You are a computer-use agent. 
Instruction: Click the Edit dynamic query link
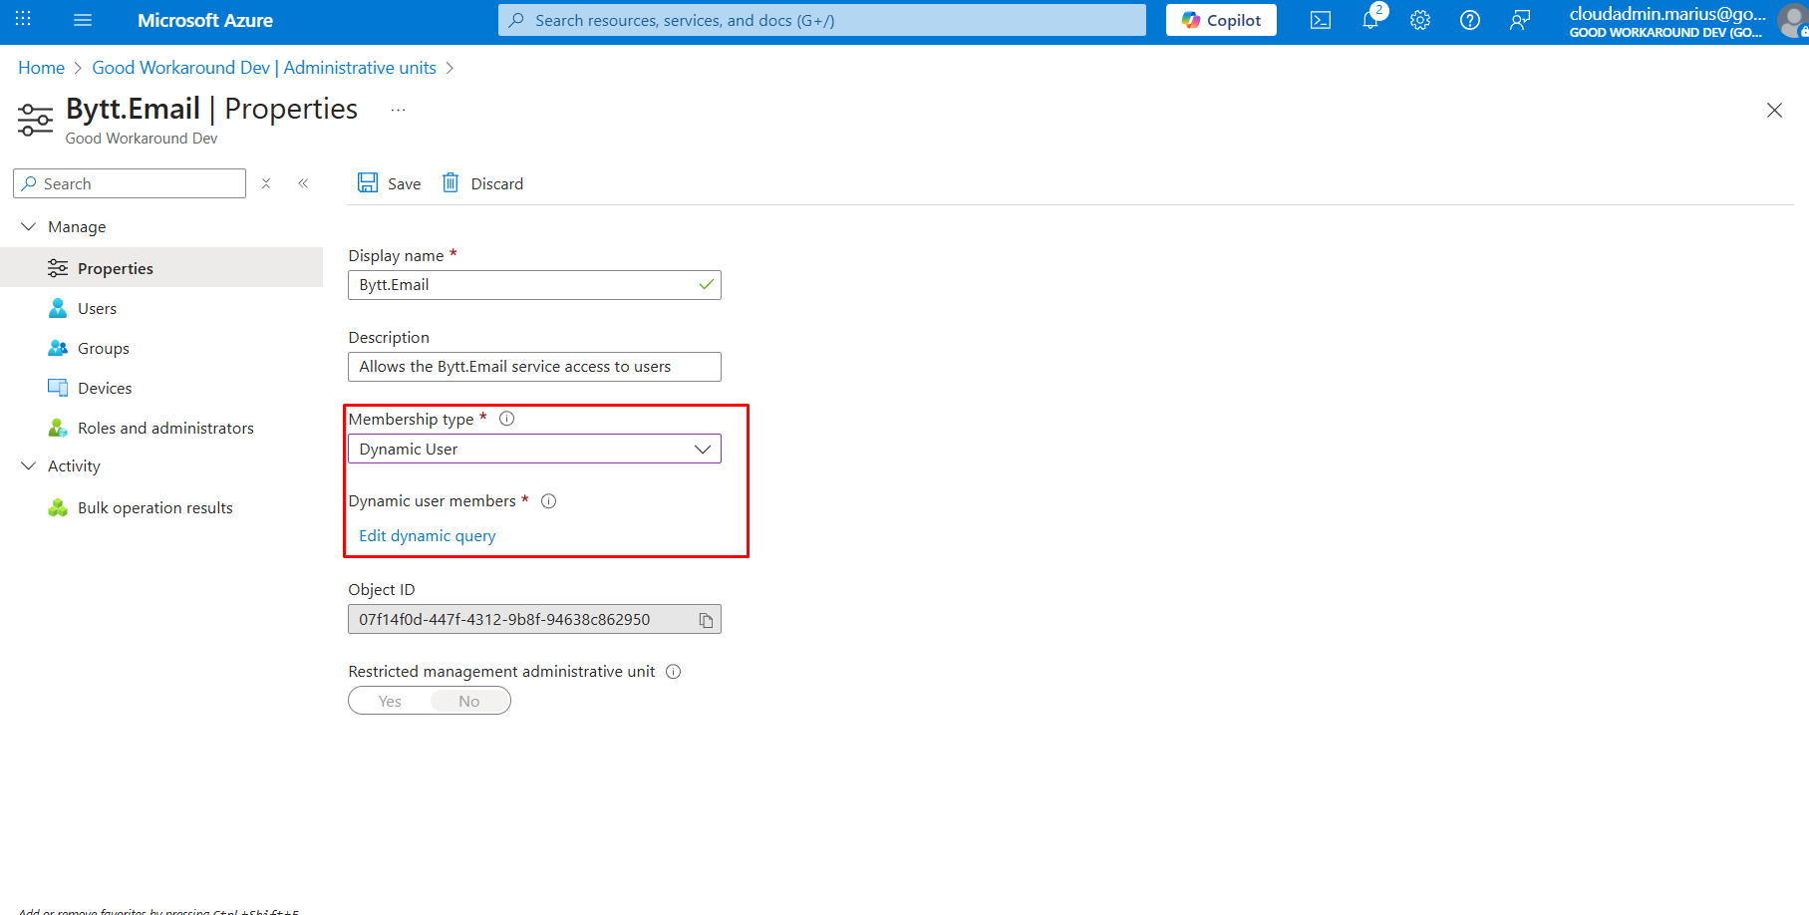[428, 536]
